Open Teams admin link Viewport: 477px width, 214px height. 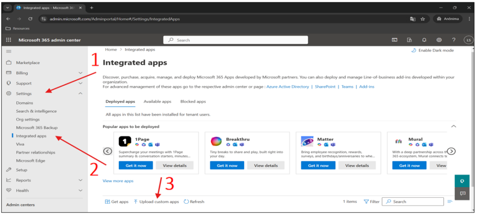pyautogui.click(x=348, y=87)
